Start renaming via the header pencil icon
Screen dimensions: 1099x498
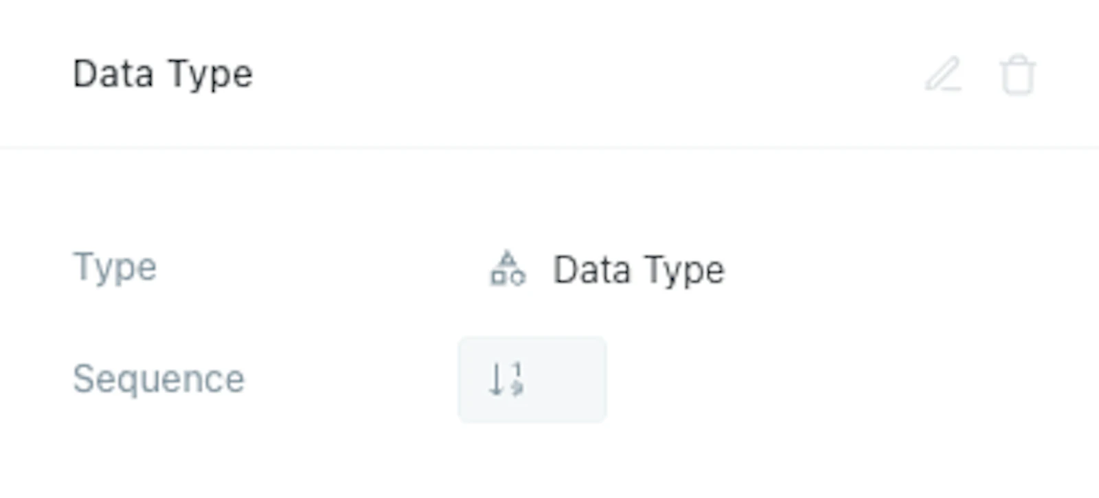943,75
